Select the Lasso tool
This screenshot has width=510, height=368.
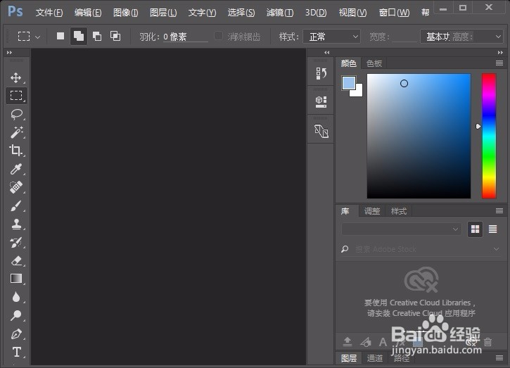click(x=16, y=114)
